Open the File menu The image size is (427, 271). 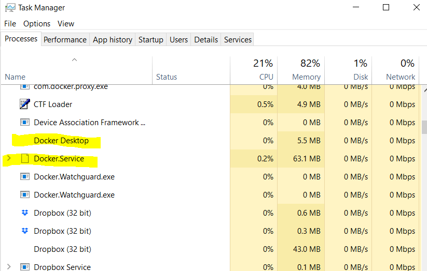point(10,24)
